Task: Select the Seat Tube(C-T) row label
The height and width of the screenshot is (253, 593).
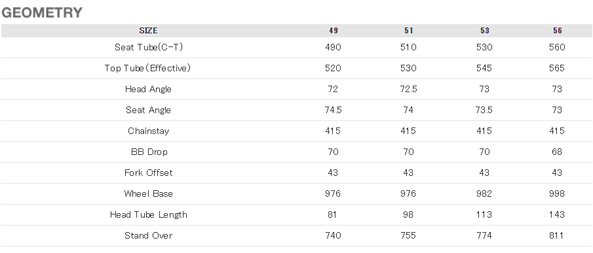Action: pyautogui.click(x=149, y=47)
